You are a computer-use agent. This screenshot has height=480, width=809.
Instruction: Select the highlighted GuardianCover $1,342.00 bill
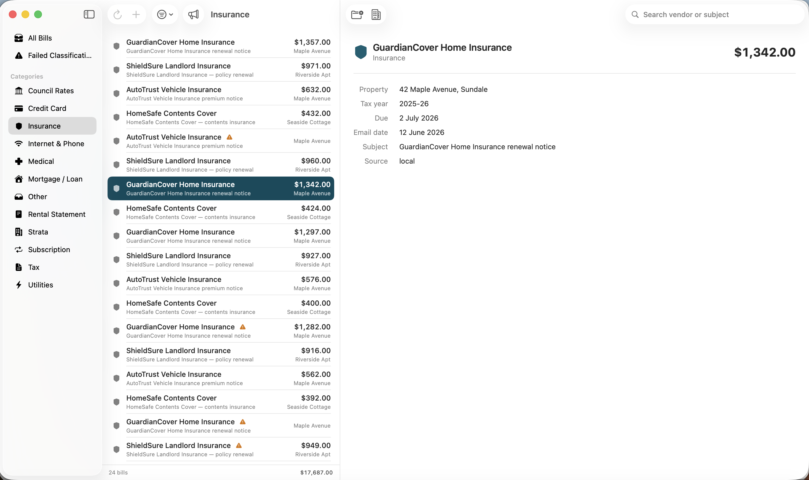point(221,189)
